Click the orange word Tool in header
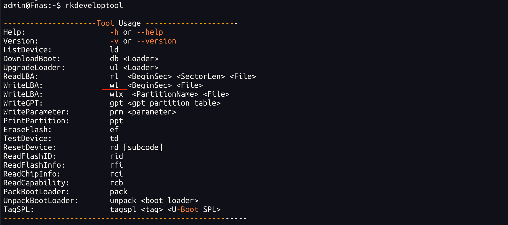This screenshot has height=225, width=508. tap(105, 23)
